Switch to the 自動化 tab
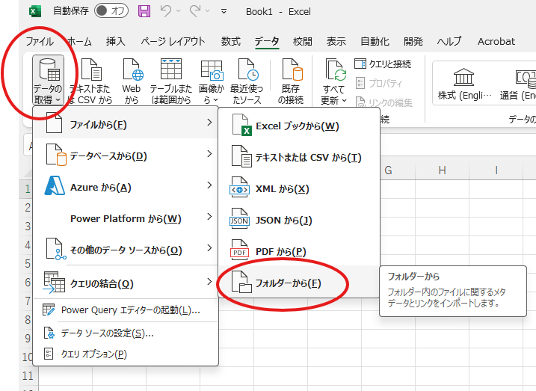Viewport: 536px width, 391px height. 375,42
